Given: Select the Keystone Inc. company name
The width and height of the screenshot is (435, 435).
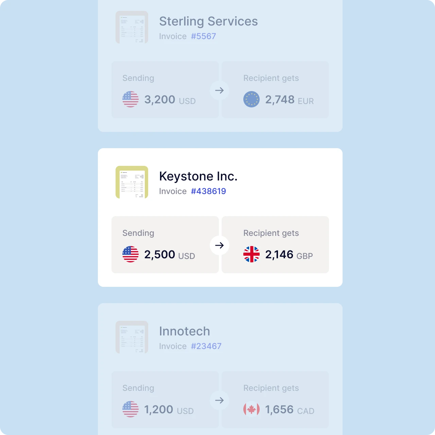Looking at the screenshot, I should [x=198, y=176].
